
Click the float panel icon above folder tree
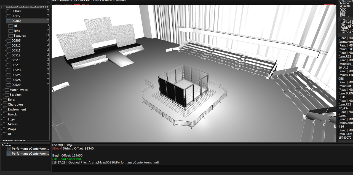[48, 2]
